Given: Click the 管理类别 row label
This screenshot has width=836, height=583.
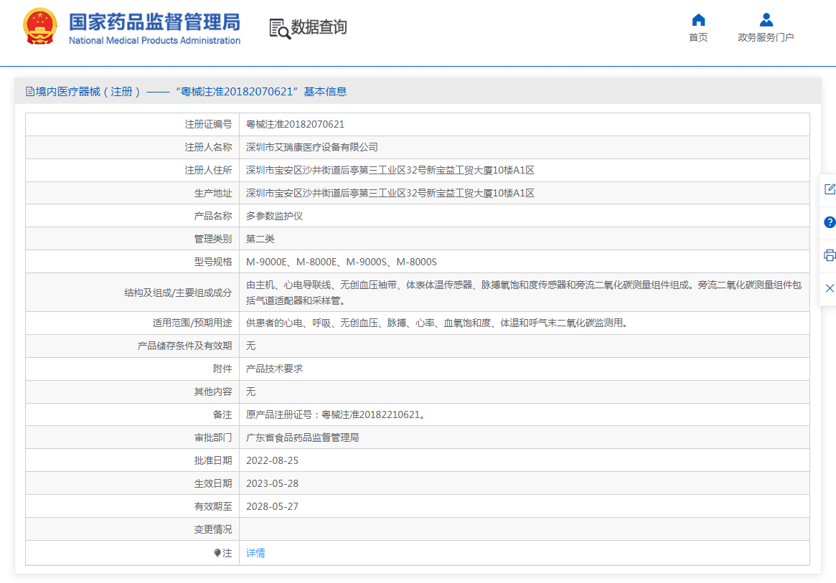Looking at the screenshot, I should point(212,239).
